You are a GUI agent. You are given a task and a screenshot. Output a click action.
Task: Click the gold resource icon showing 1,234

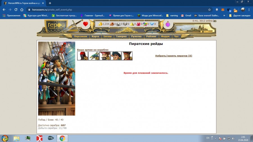click(100, 24)
